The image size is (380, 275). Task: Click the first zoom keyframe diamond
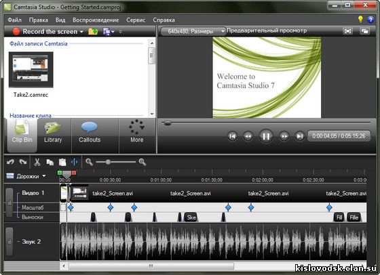coord(71,207)
